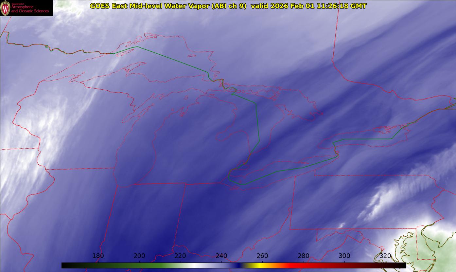Open the Atmospheric and Oceanic Sciences department link
456x272 pixels.
30,9
